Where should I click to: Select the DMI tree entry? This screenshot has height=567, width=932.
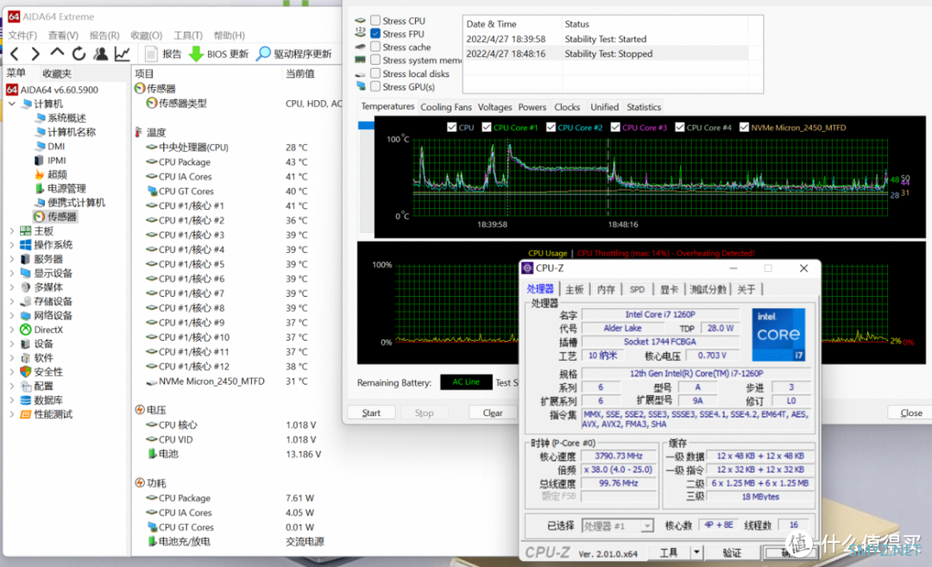[x=50, y=146]
